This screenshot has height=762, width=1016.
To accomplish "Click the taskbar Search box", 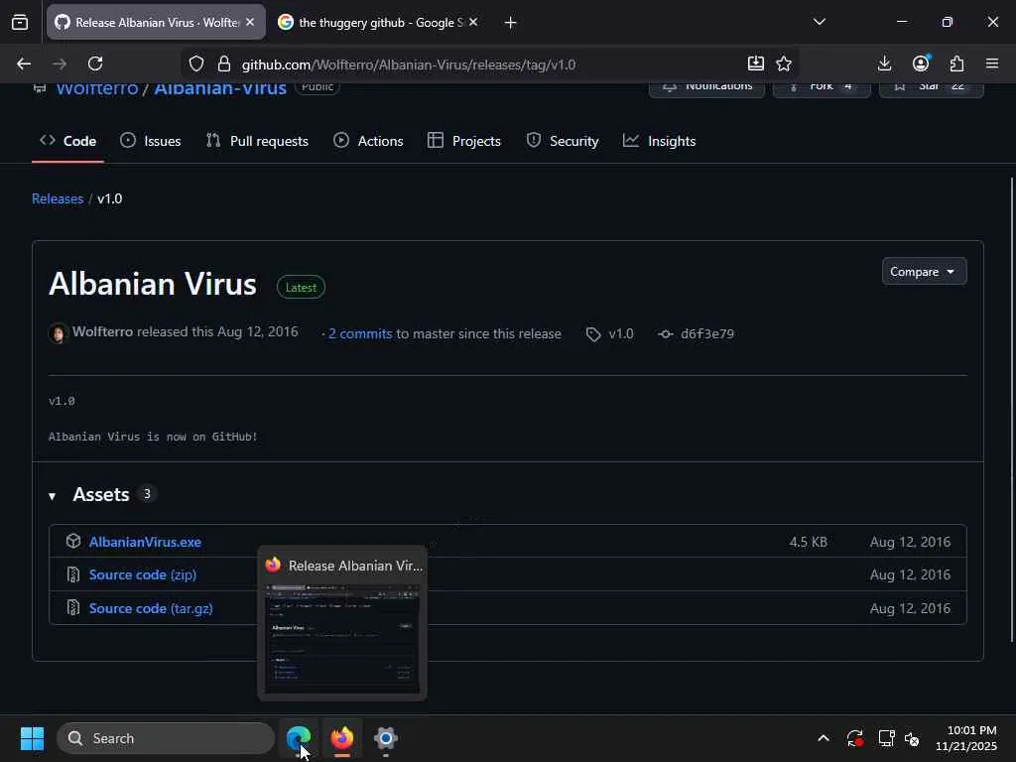I will (166, 738).
